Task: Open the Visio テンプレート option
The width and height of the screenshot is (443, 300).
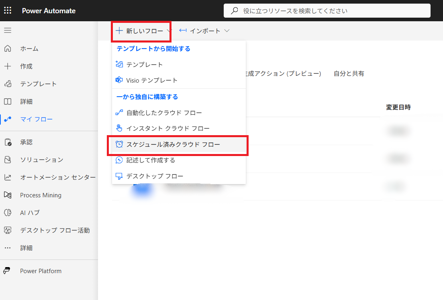Action: [151, 80]
